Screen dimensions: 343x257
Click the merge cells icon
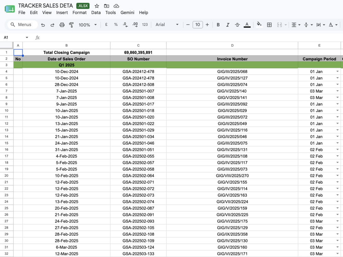coord(279,25)
